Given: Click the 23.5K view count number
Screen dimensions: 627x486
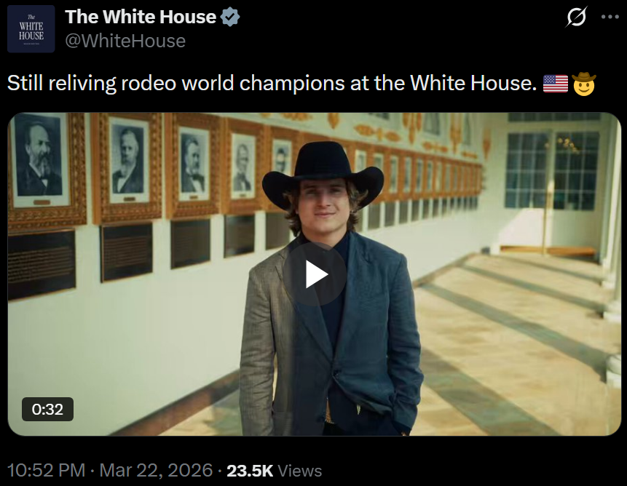Looking at the screenshot, I should 250,471.
